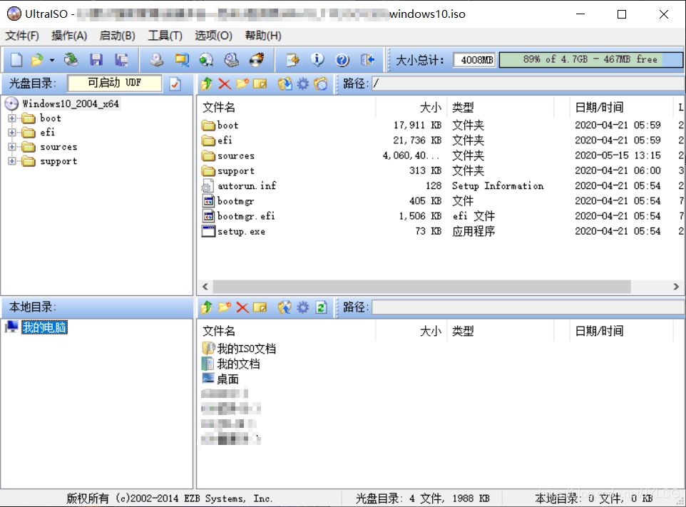This screenshot has width=686, height=507.
Task: Open the 启动(B) menu
Action: tap(117, 36)
